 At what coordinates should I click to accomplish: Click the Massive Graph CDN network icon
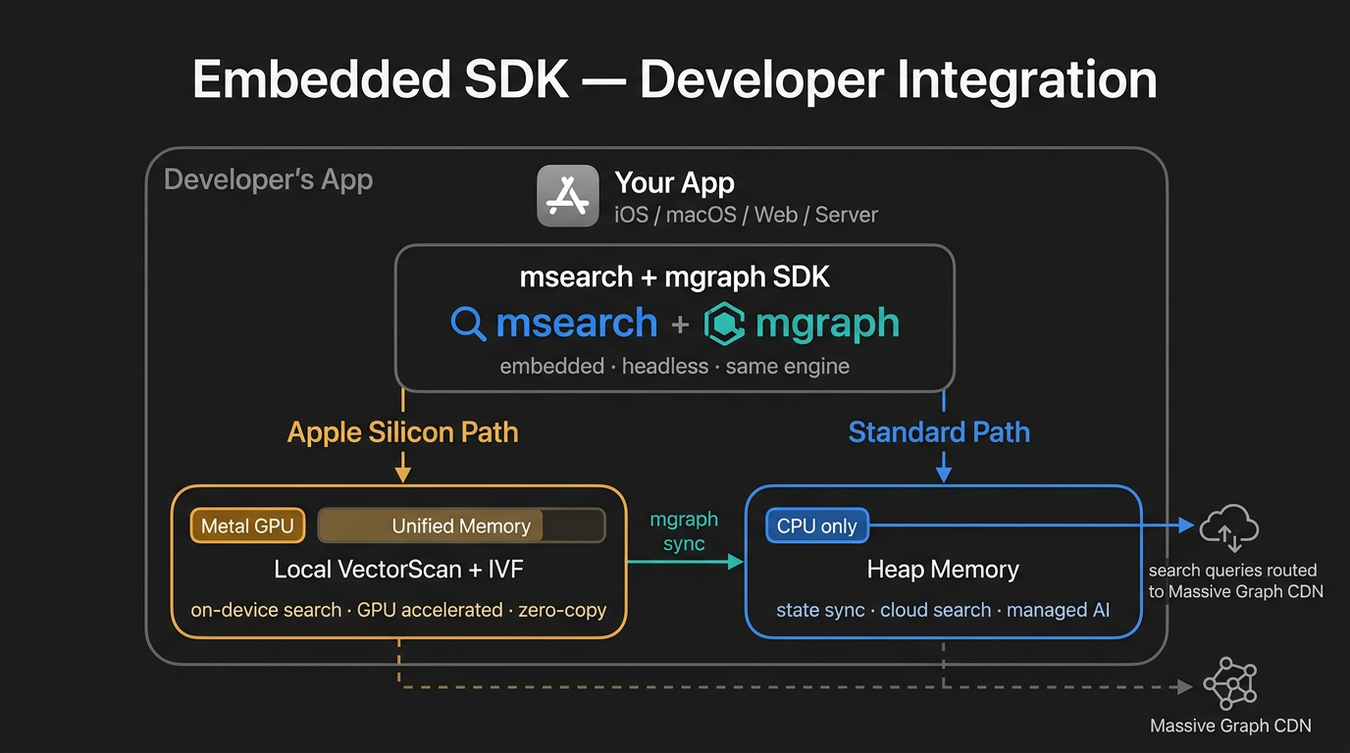click(x=1229, y=683)
